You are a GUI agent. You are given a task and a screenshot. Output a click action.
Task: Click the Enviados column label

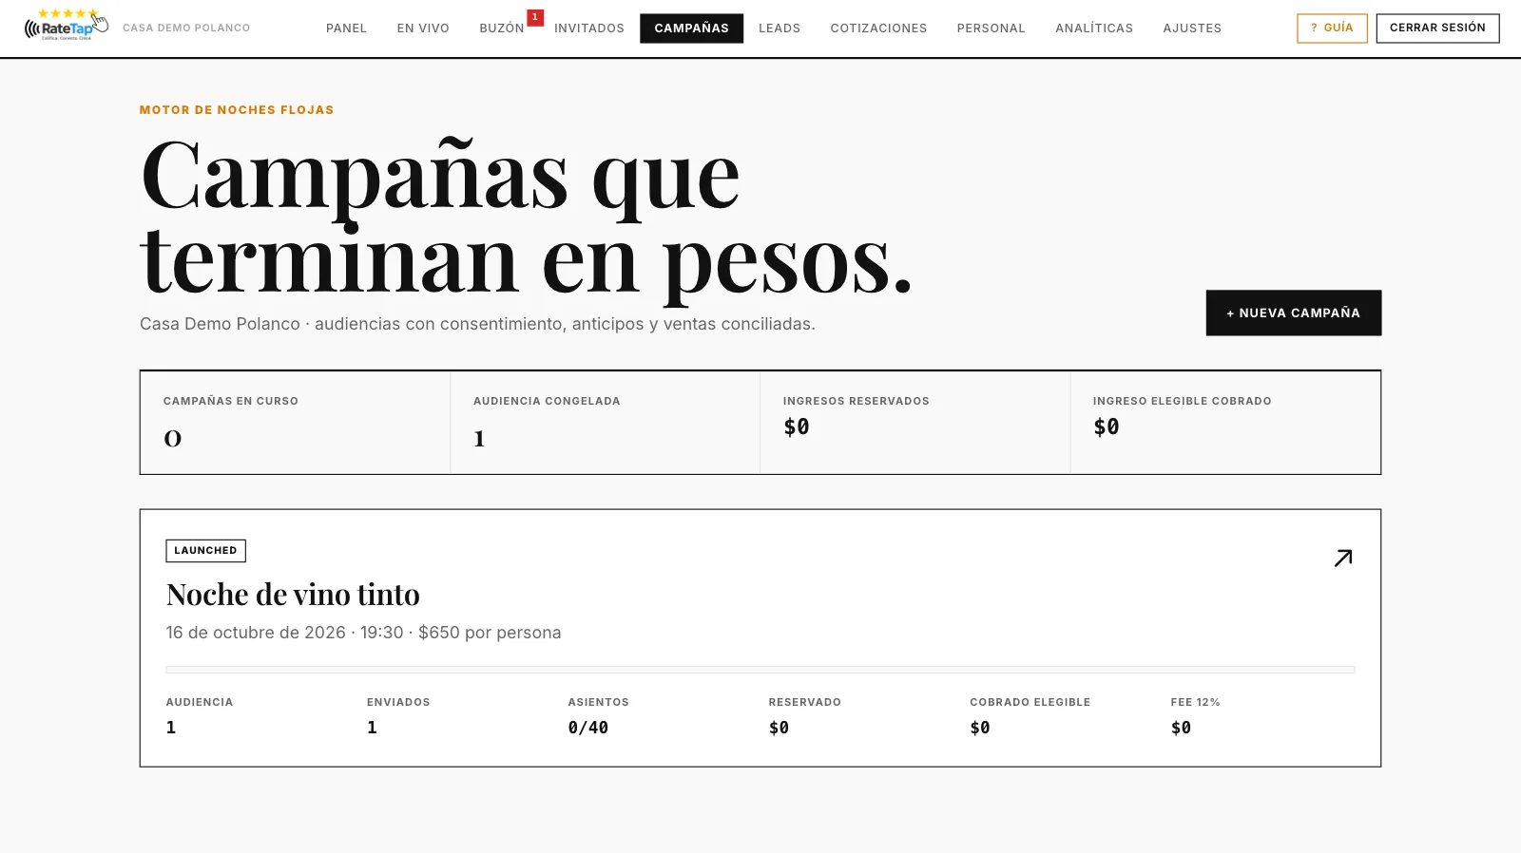click(398, 702)
